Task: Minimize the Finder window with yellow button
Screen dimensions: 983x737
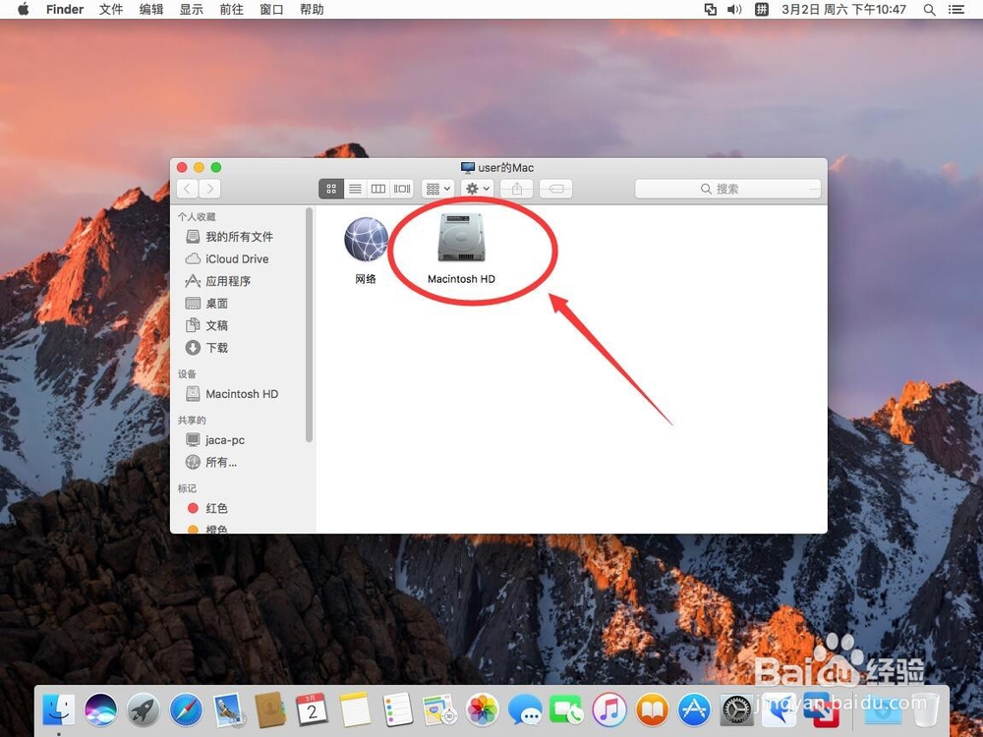Action: click(x=199, y=167)
